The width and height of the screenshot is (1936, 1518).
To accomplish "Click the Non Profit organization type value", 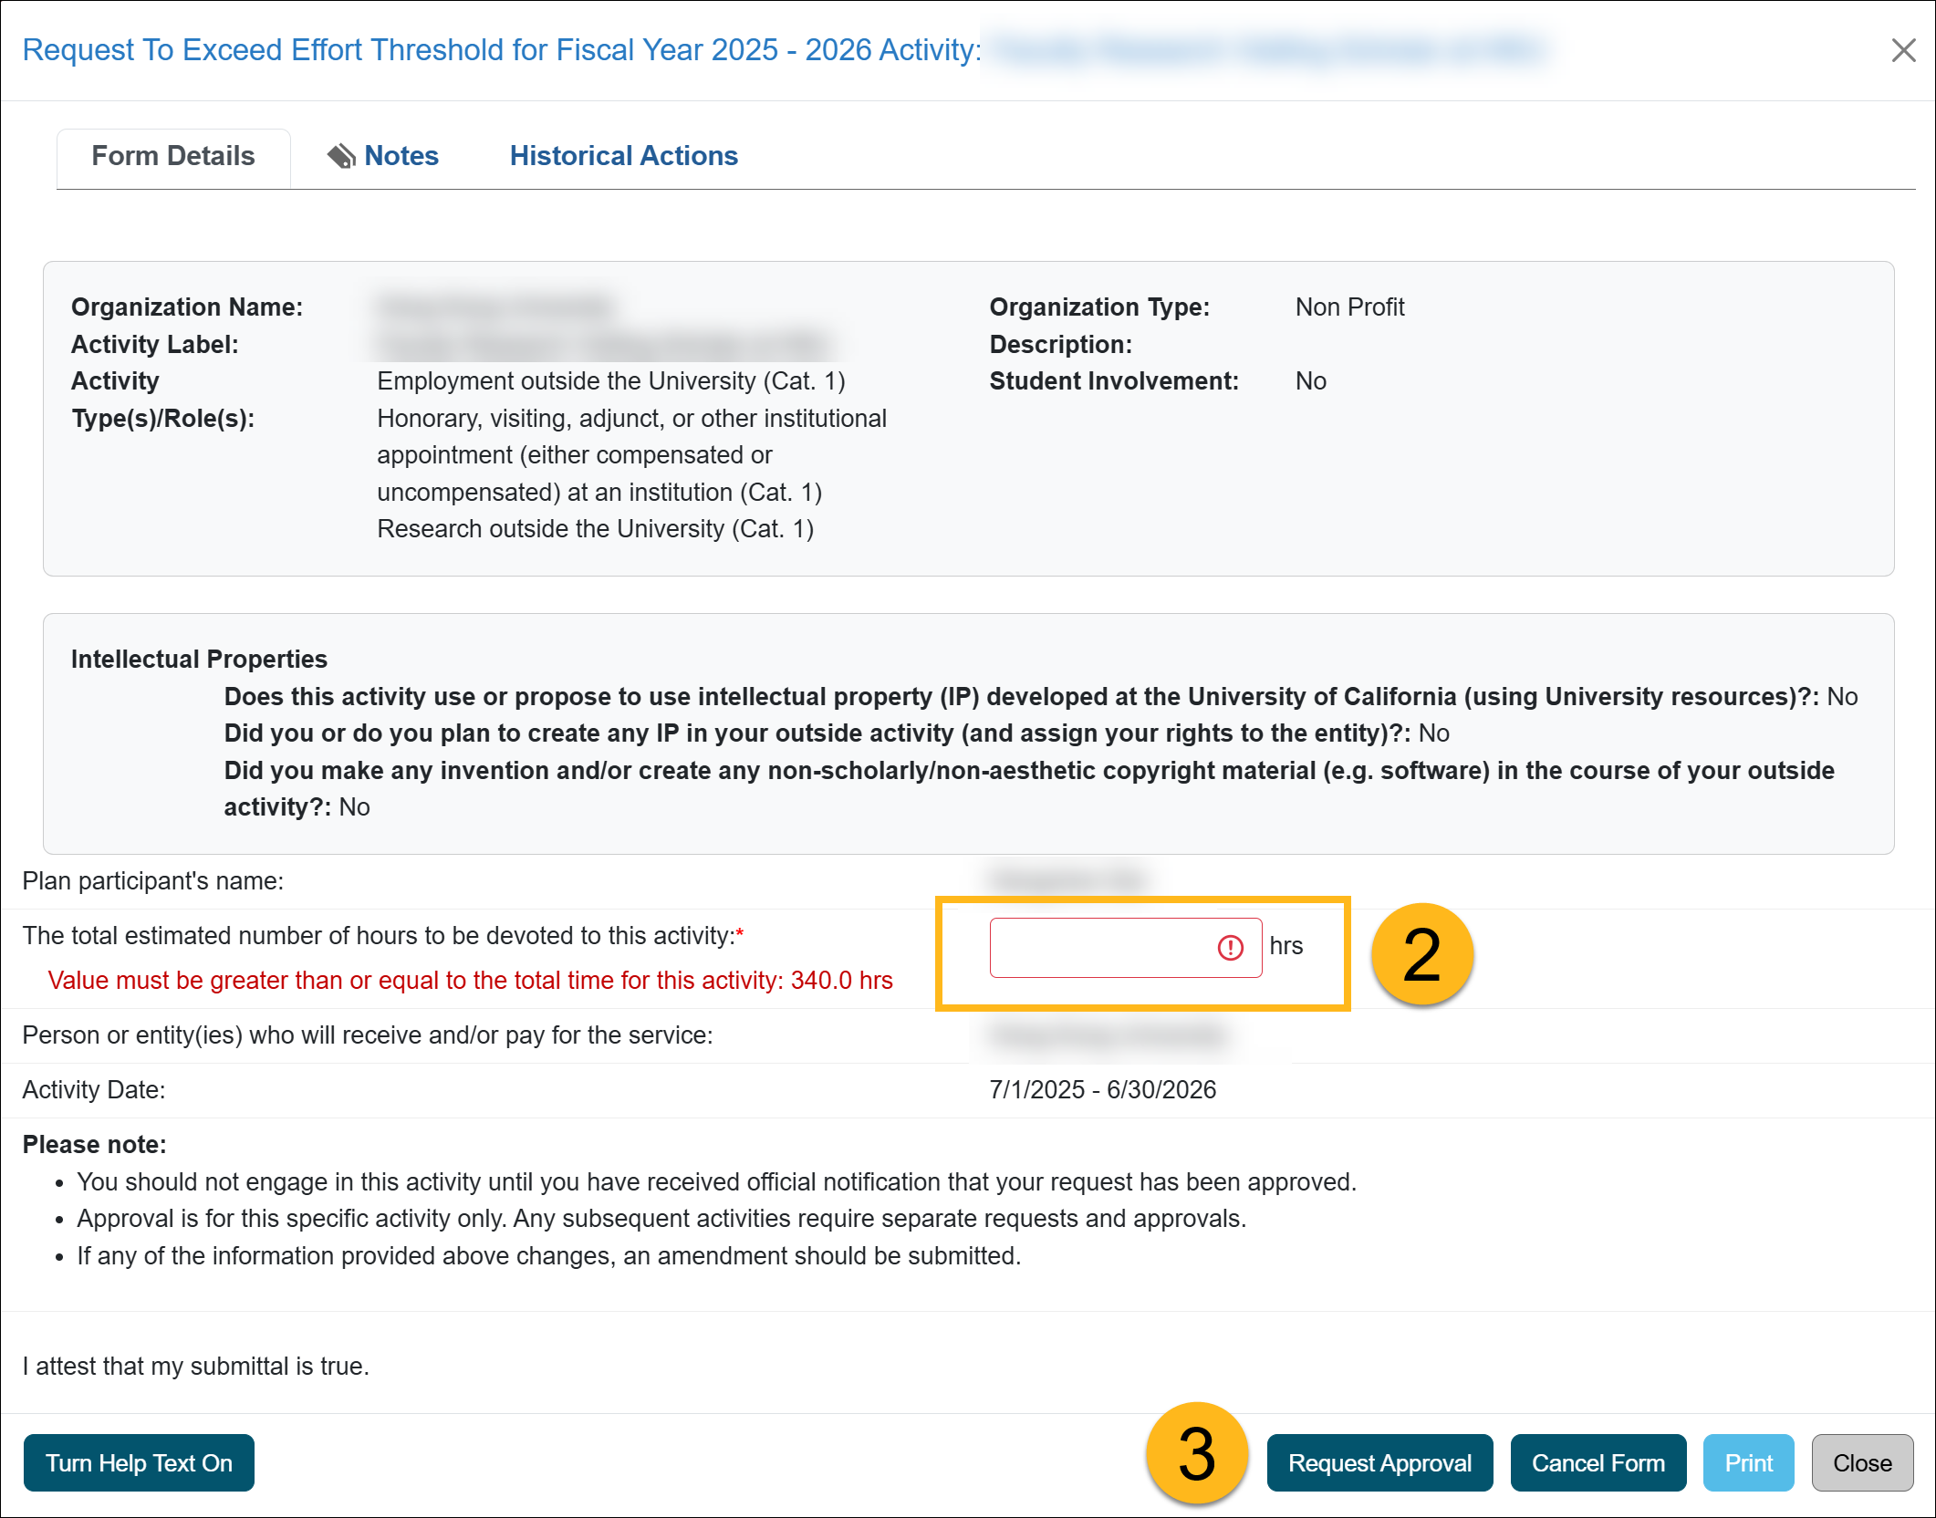I will pyautogui.click(x=1349, y=307).
